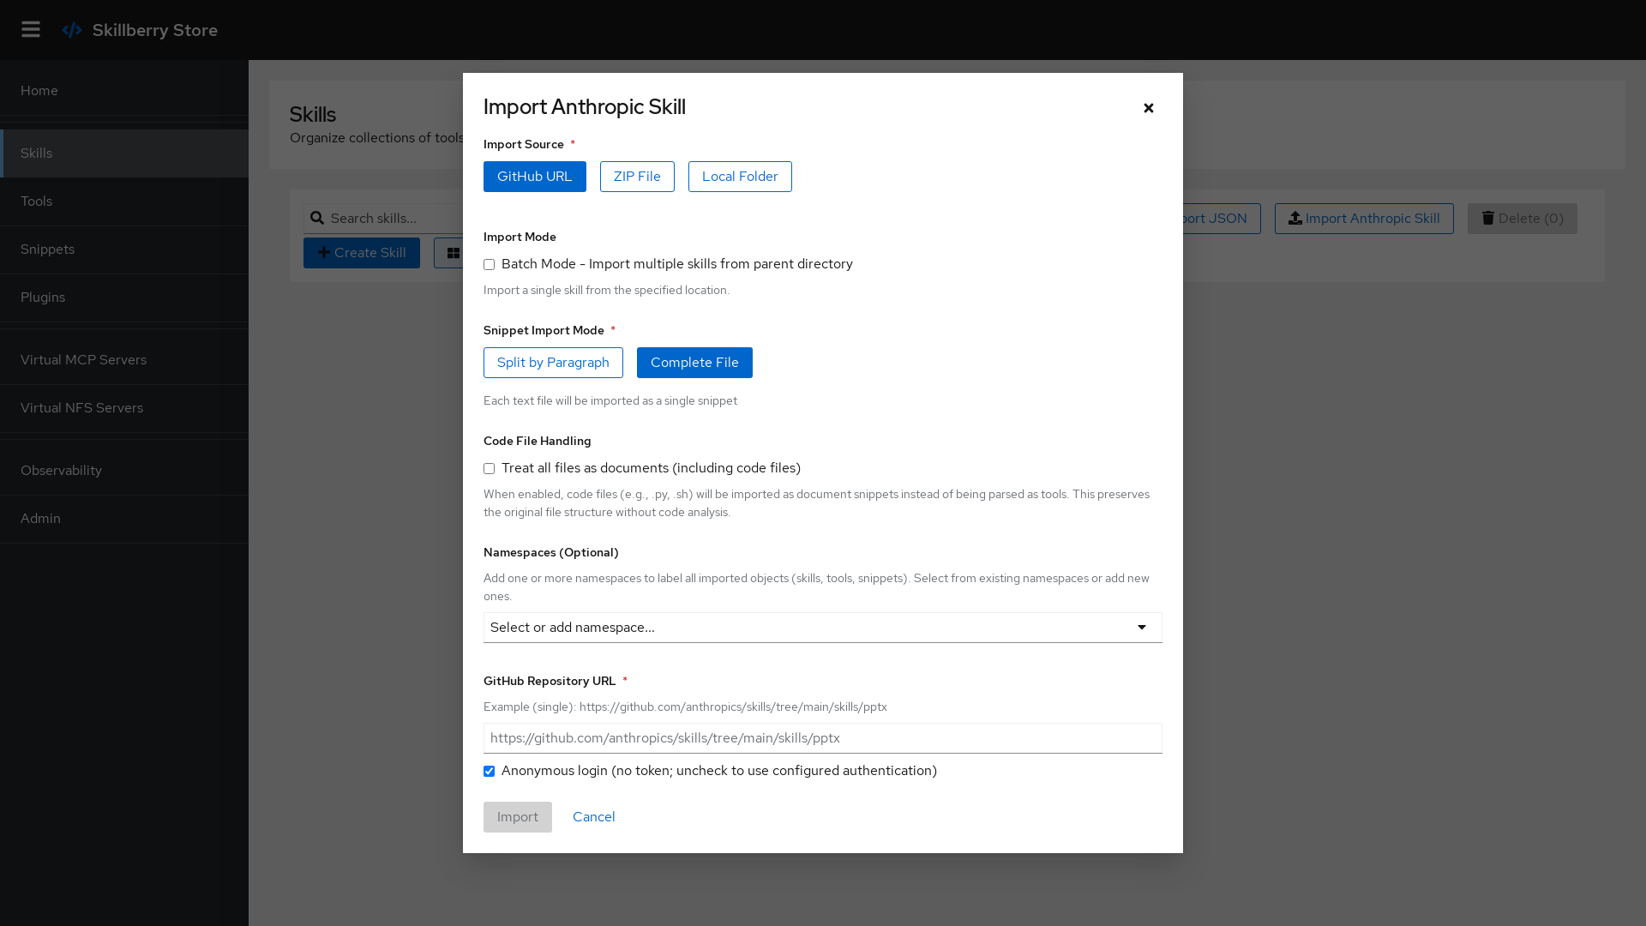Image resolution: width=1646 pixels, height=926 pixels.
Task: Click the Import Anthropic Skill dialog heading
Action: click(585, 107)
